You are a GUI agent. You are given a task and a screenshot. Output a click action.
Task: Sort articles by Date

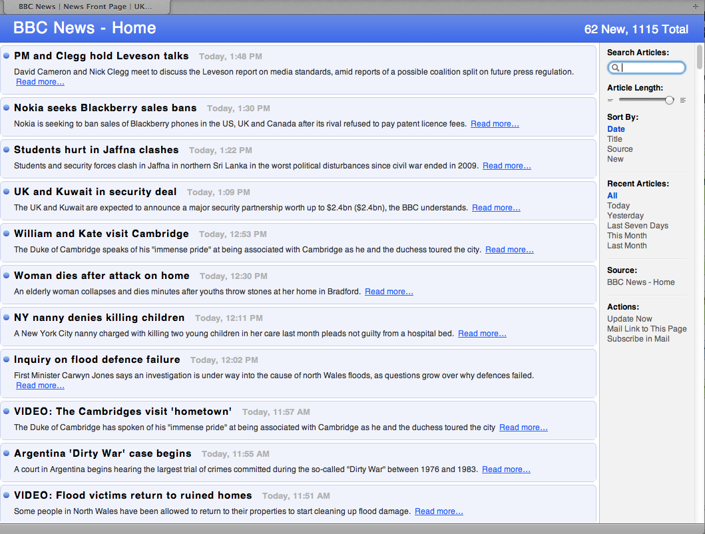[x=616, y=129]
